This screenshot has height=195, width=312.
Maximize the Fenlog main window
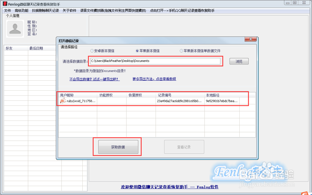pyautogui.click(x=295, y=3)
